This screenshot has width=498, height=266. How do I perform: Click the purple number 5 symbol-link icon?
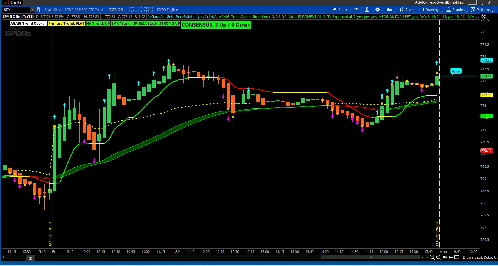click(x=38, y=10)
